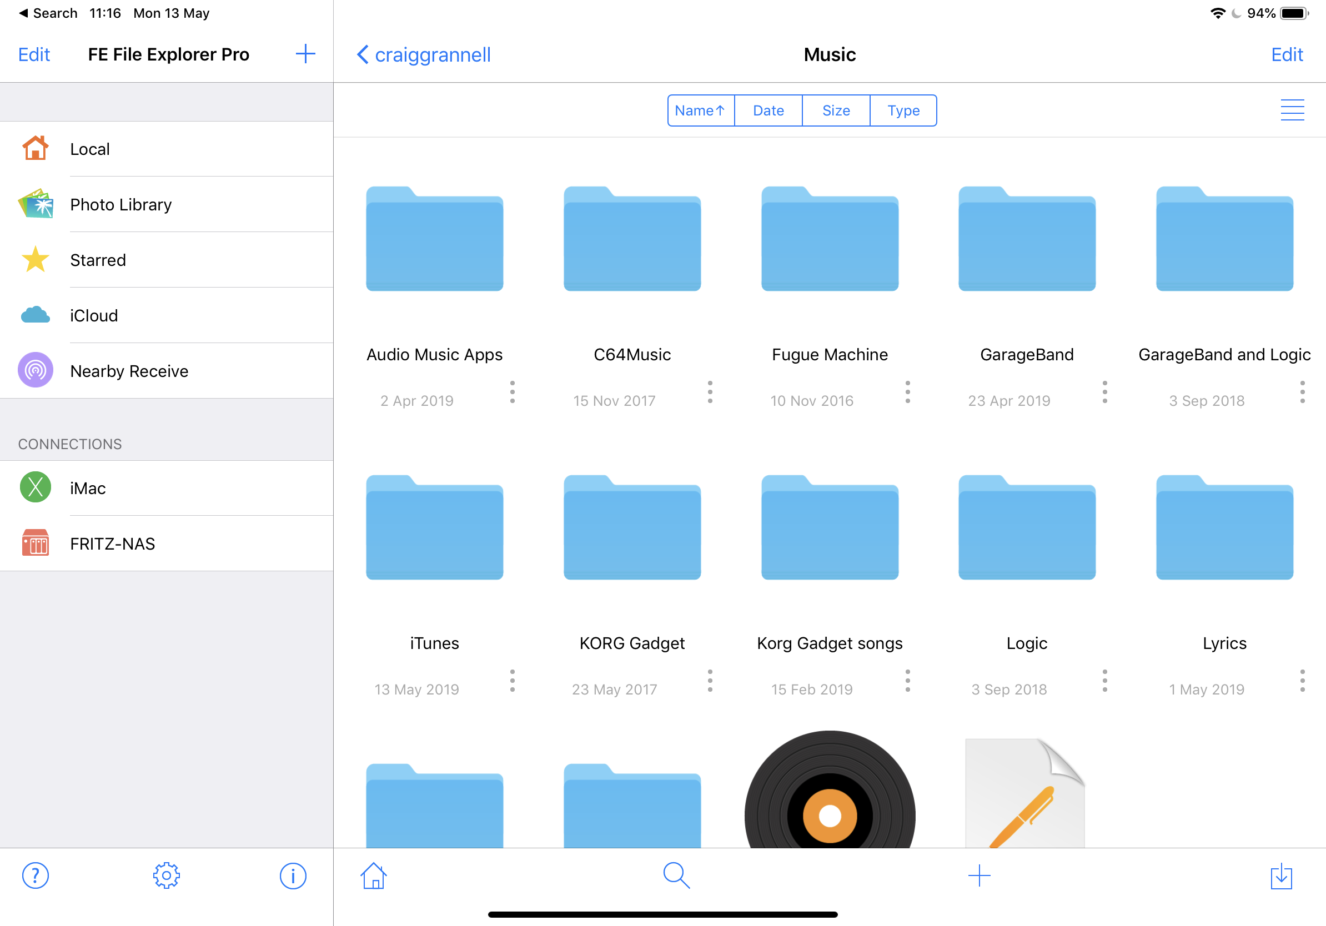Show more options for Lyrics folder
This screenshot has width=1326, height=926.
(1302, 681)
